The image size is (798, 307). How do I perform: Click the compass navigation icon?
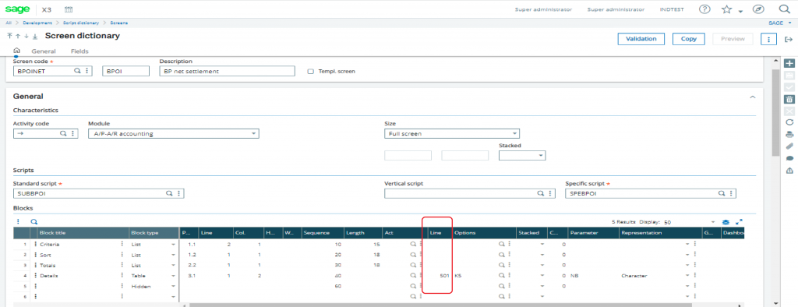point(758,9)
